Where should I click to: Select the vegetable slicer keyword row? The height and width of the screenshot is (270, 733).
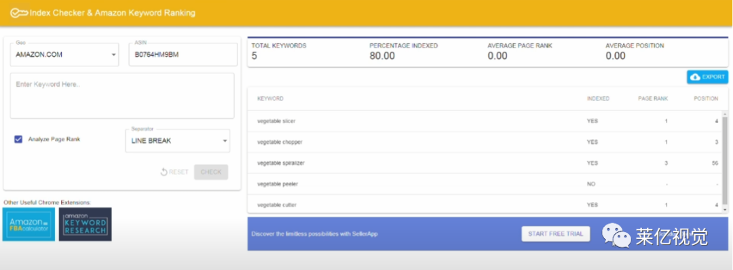point(485,121)
